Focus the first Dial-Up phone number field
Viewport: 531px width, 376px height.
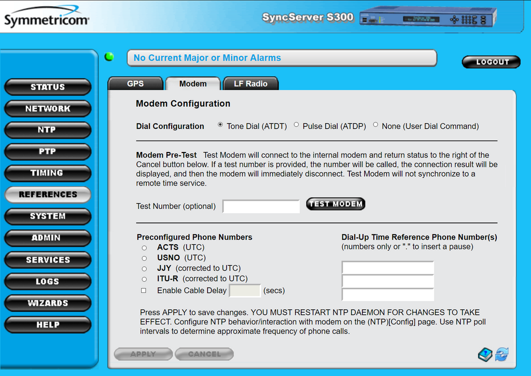[x=387, y=268]
